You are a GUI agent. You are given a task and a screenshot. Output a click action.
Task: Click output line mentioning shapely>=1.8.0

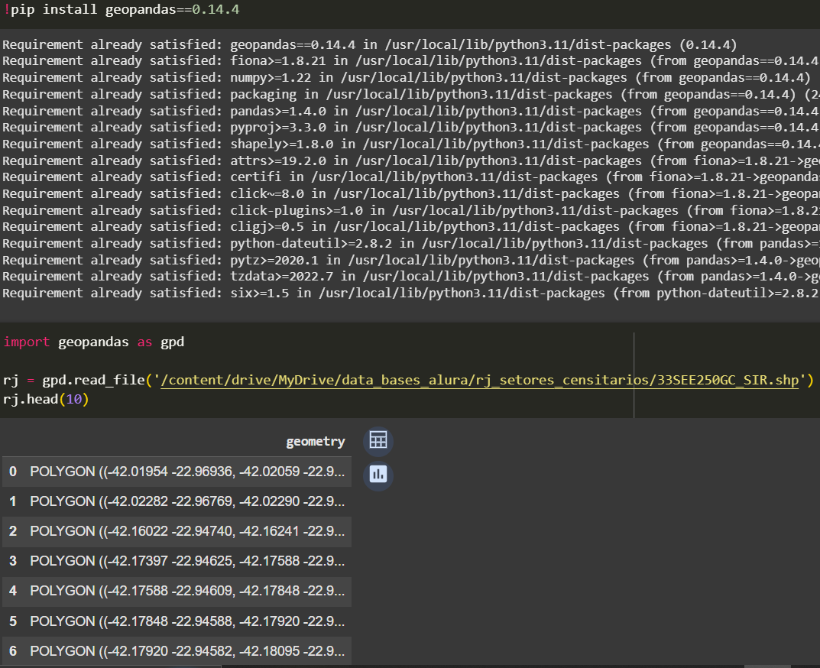(x=410, y=144)
